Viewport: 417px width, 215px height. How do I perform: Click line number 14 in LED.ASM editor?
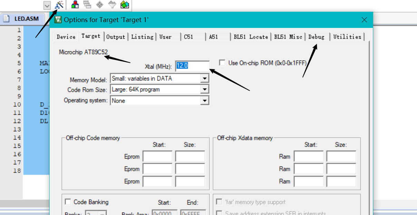pos(17,137)
